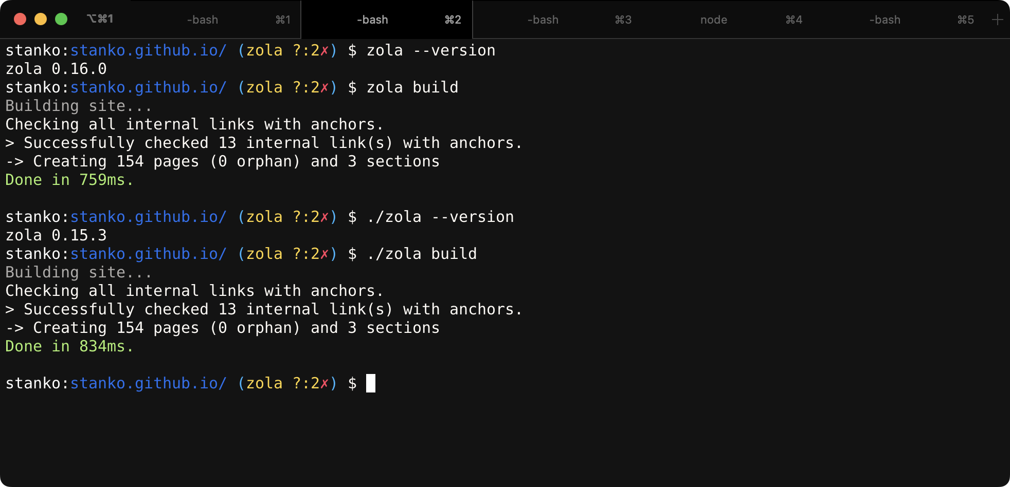This screenshot has height=487, width=1010.
Task: Click the new tab plus icon
Action: pos(998,20)
